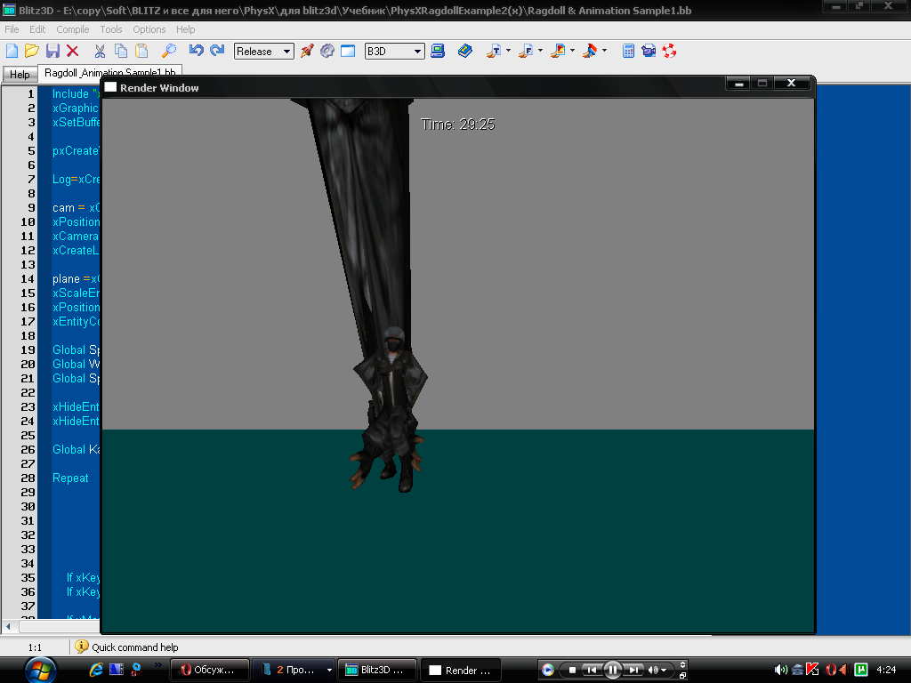Viewport: 911px width, 683px height.
Task: Save the file using the floppy disk icon
Action: [52, 51]
